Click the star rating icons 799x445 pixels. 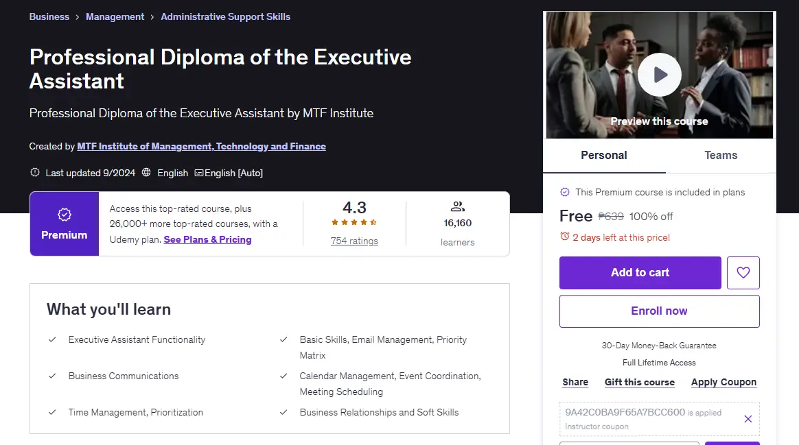point(354,222)
